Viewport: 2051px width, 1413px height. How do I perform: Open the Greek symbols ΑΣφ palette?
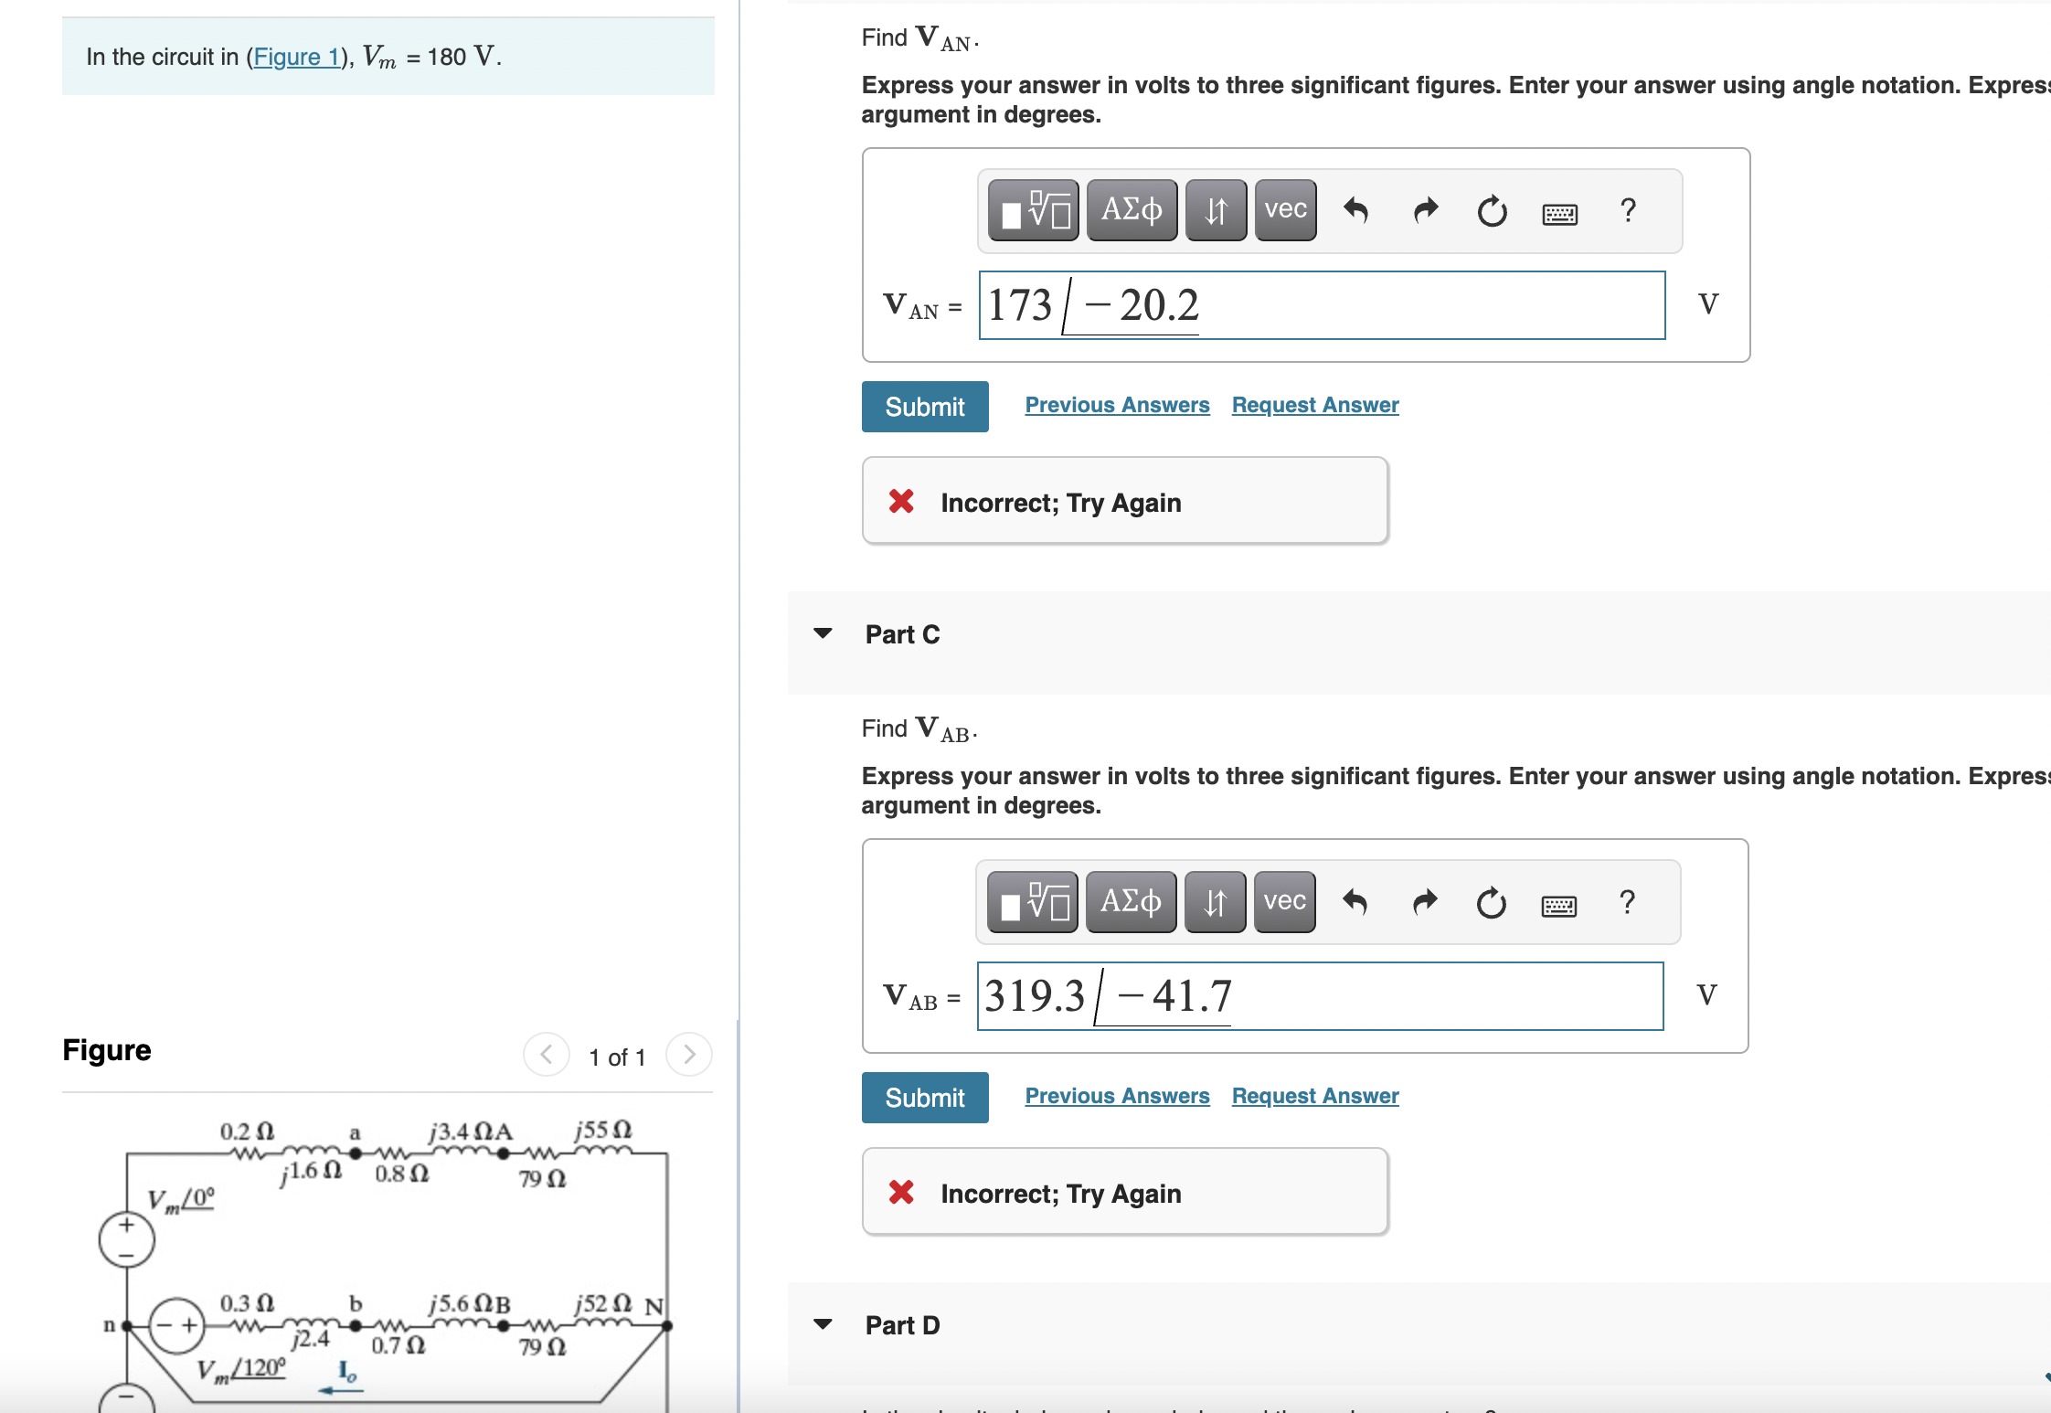(x=1132, y=210)
